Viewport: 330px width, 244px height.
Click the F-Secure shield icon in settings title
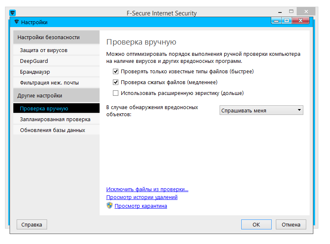coord(16,22)
